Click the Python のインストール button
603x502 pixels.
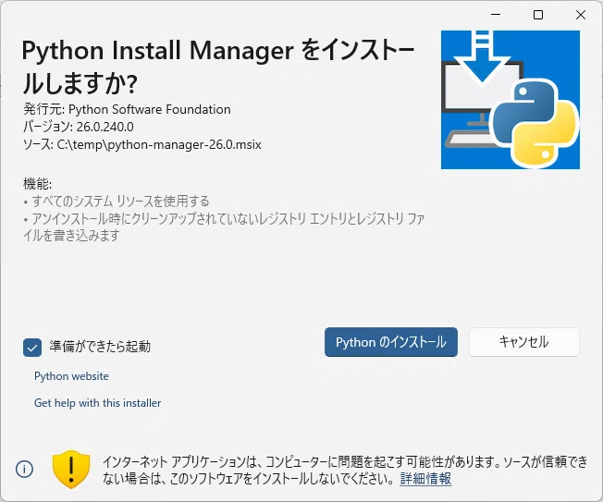click(390, 342)
